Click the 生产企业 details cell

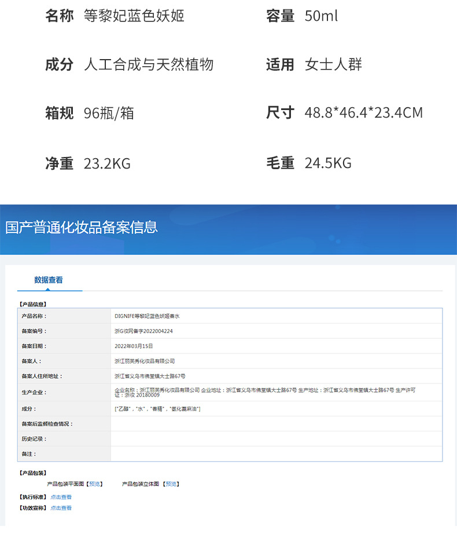(x=277, y=393)
